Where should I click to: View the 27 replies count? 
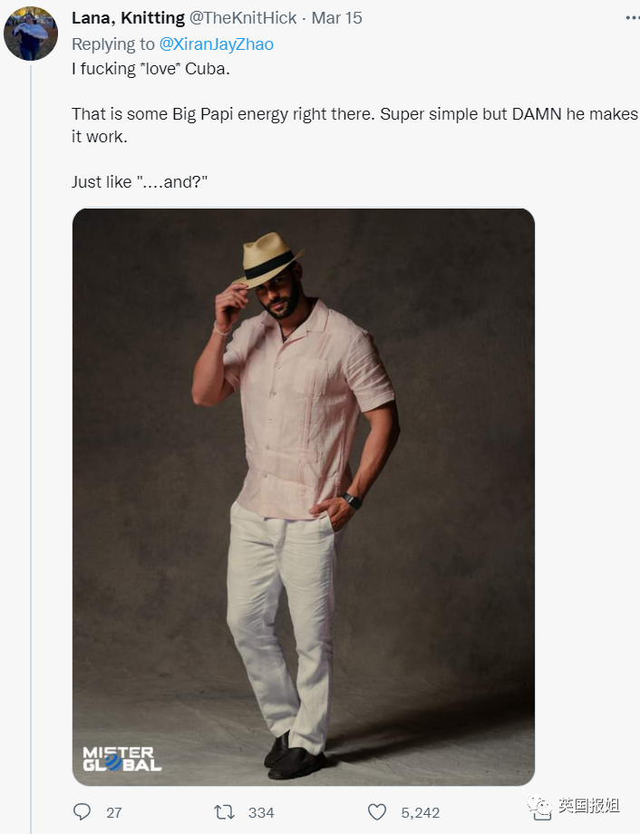[x=113, y=812]
